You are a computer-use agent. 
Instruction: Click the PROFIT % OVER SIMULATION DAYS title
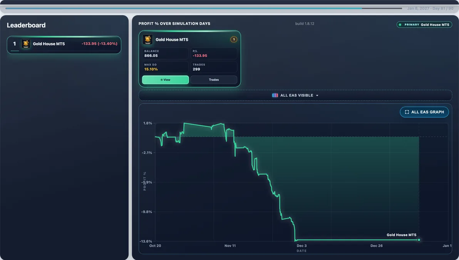pos(174,24)
